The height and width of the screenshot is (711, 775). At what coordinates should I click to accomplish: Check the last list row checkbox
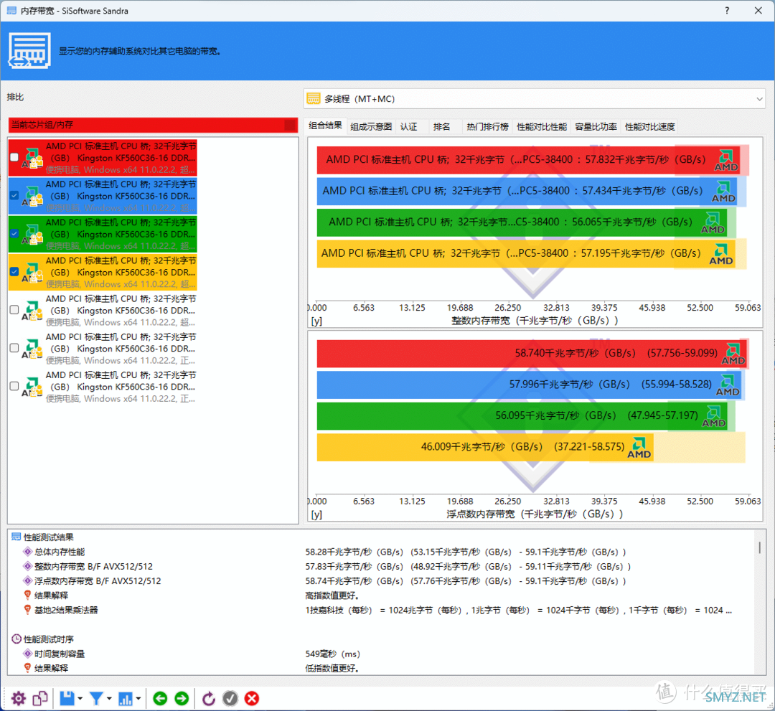point(14,386)
